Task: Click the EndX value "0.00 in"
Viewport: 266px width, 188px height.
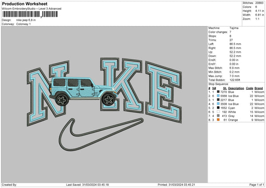Action: 234,60
